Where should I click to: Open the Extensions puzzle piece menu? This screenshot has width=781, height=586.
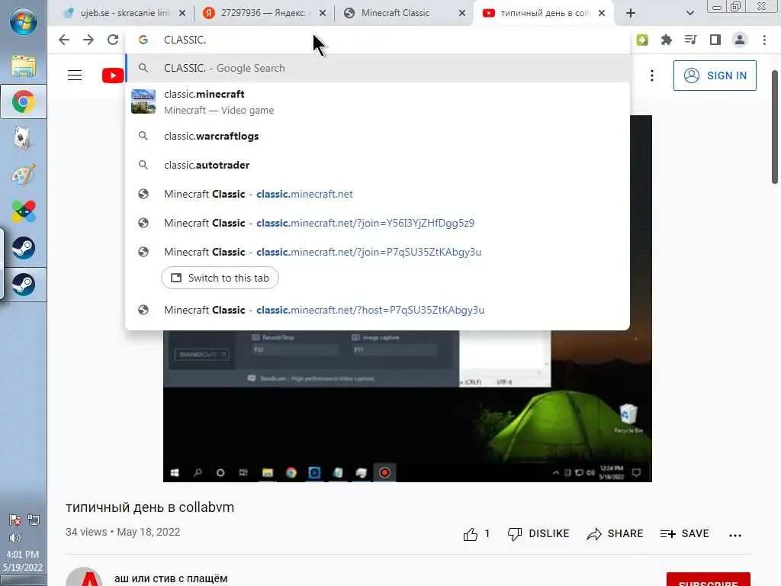[x=667, y=40]
